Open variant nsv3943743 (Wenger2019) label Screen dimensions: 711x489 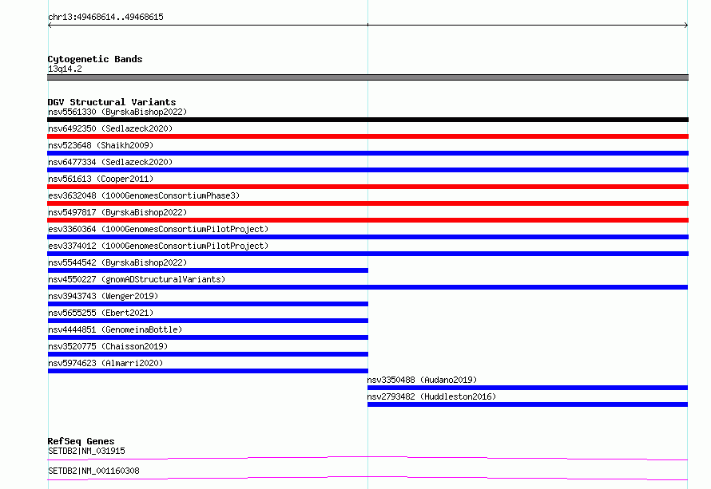click(x=103, y=296)
